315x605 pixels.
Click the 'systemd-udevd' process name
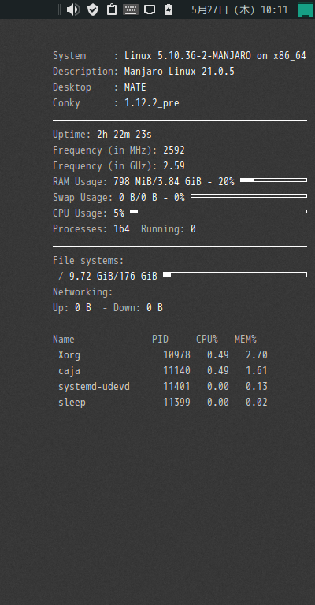pyautogui.click(x=94, y=387)
